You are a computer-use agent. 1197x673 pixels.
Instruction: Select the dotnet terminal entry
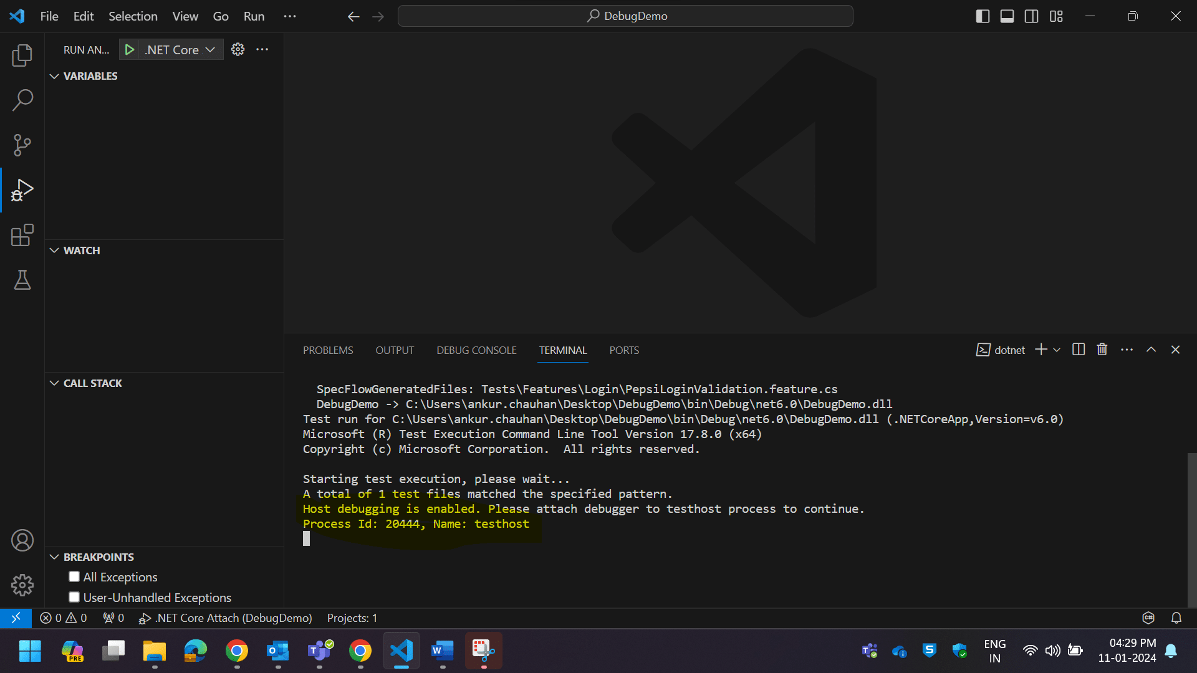[1000, 350]
